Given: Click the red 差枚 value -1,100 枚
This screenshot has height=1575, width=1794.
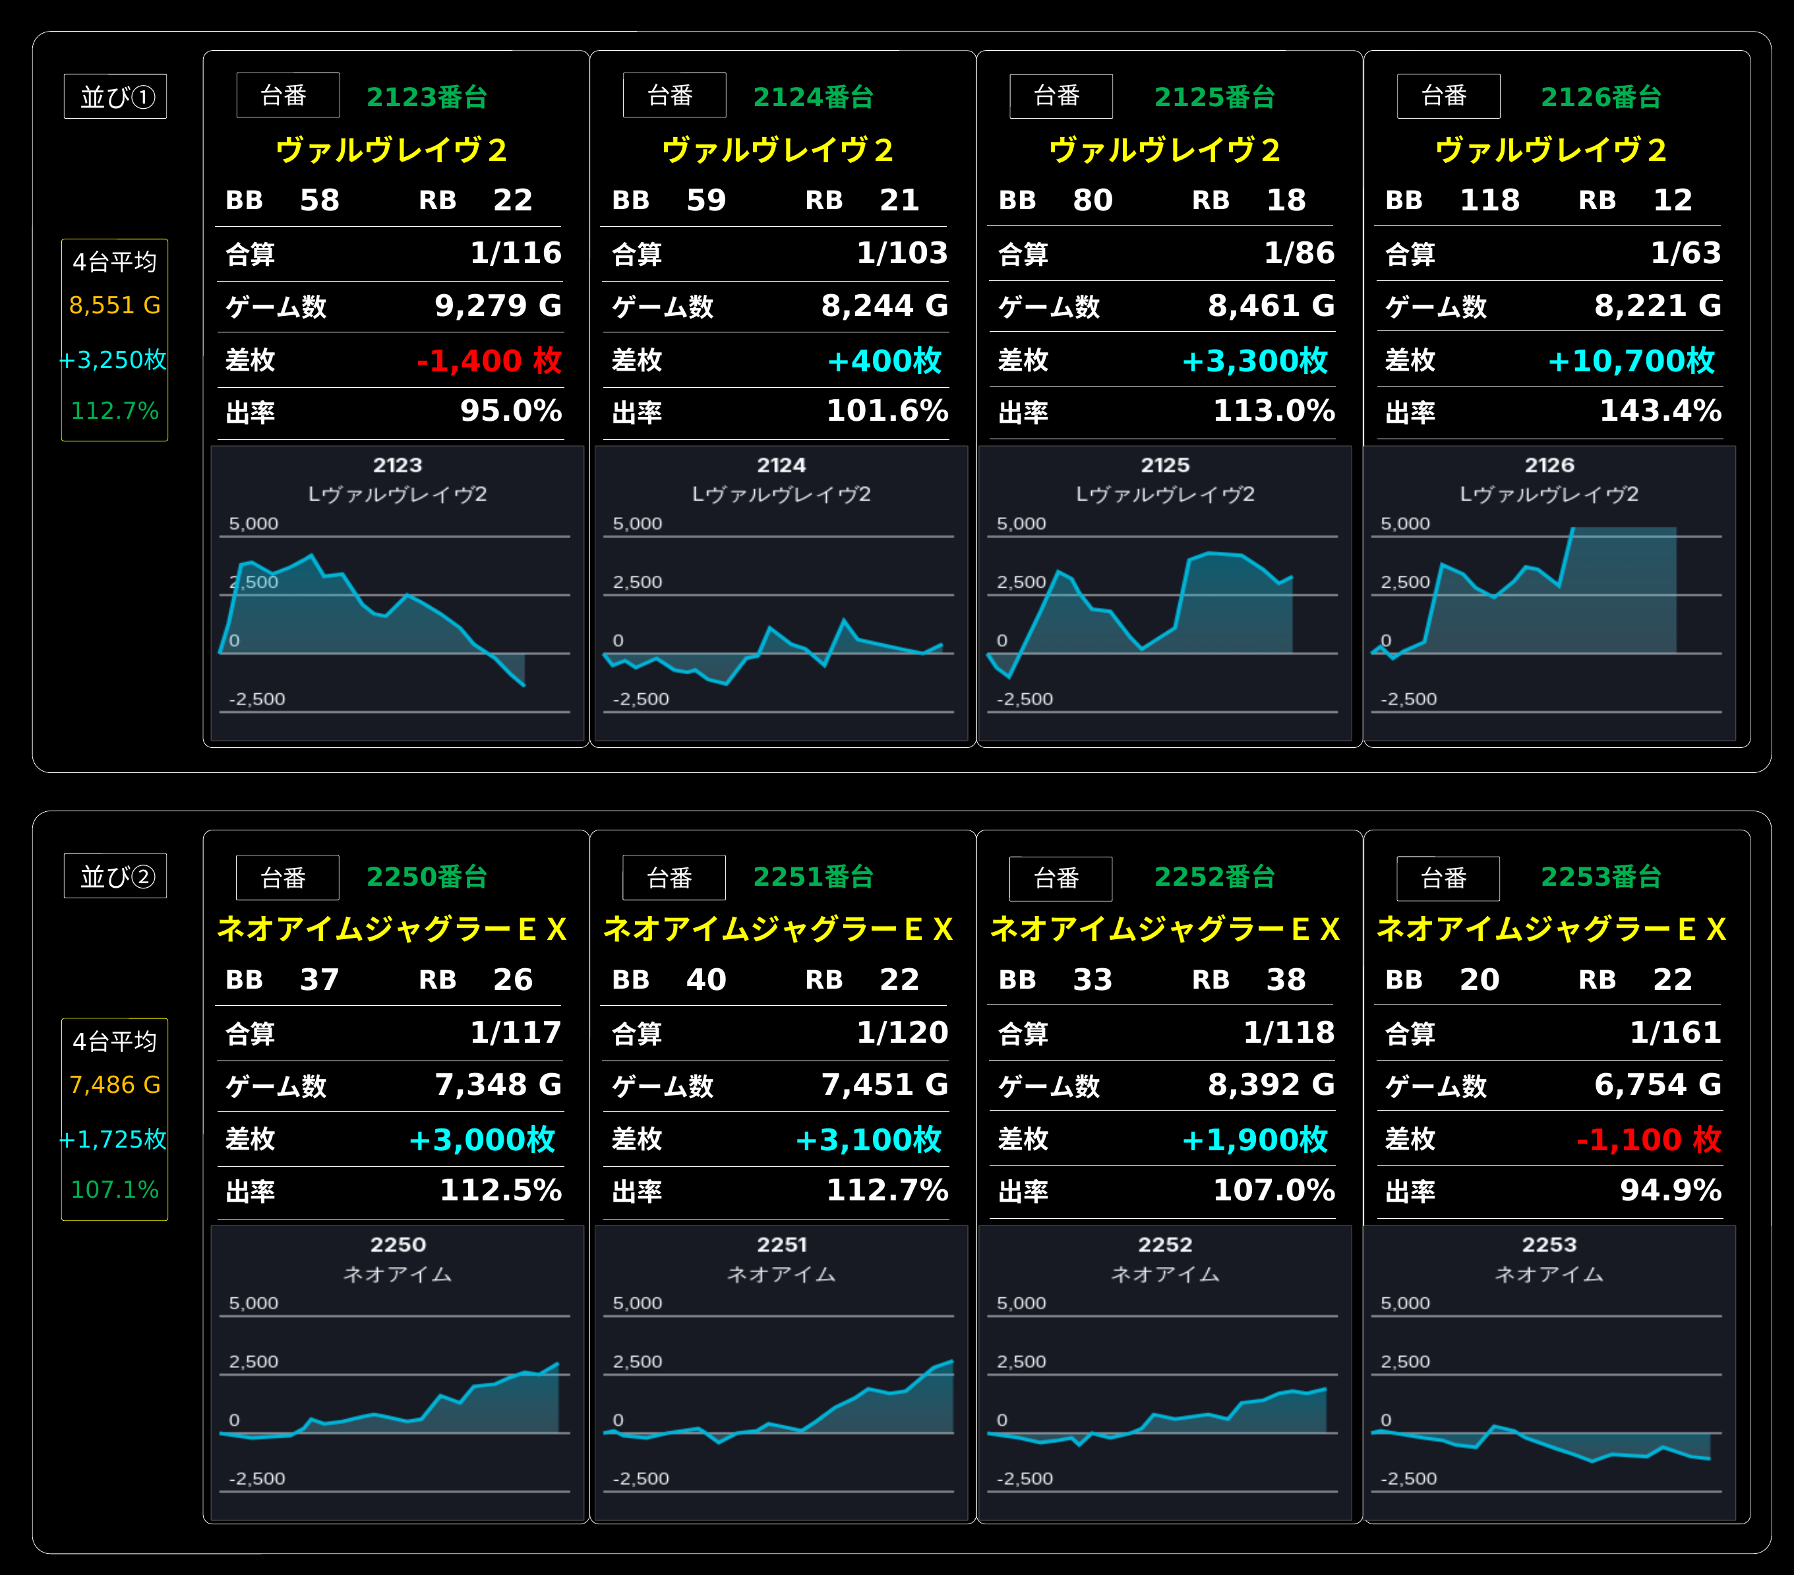Looking at the screenshot, I should coord(1648,1140).
